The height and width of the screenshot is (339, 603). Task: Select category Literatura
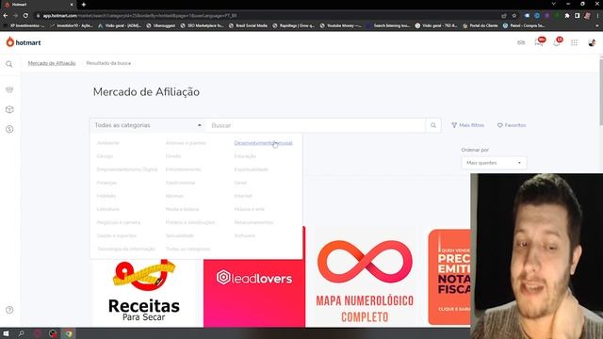coord(108,209)
